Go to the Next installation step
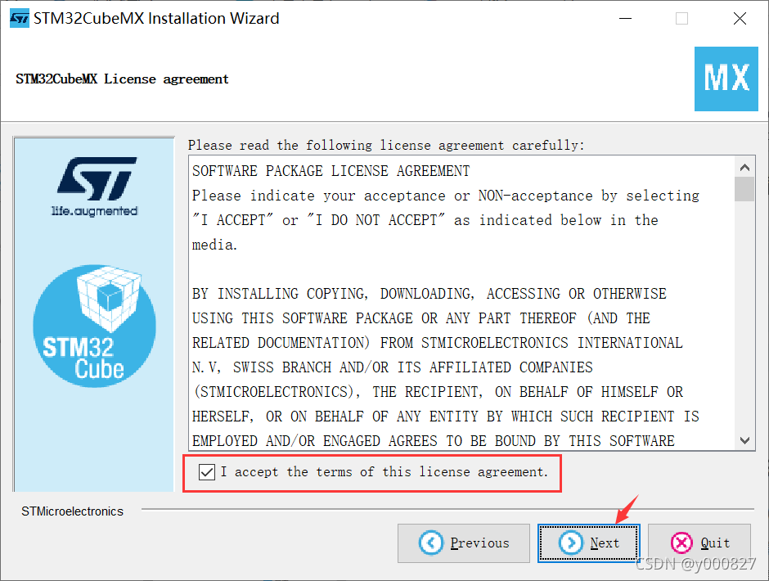 pos(588,543)
